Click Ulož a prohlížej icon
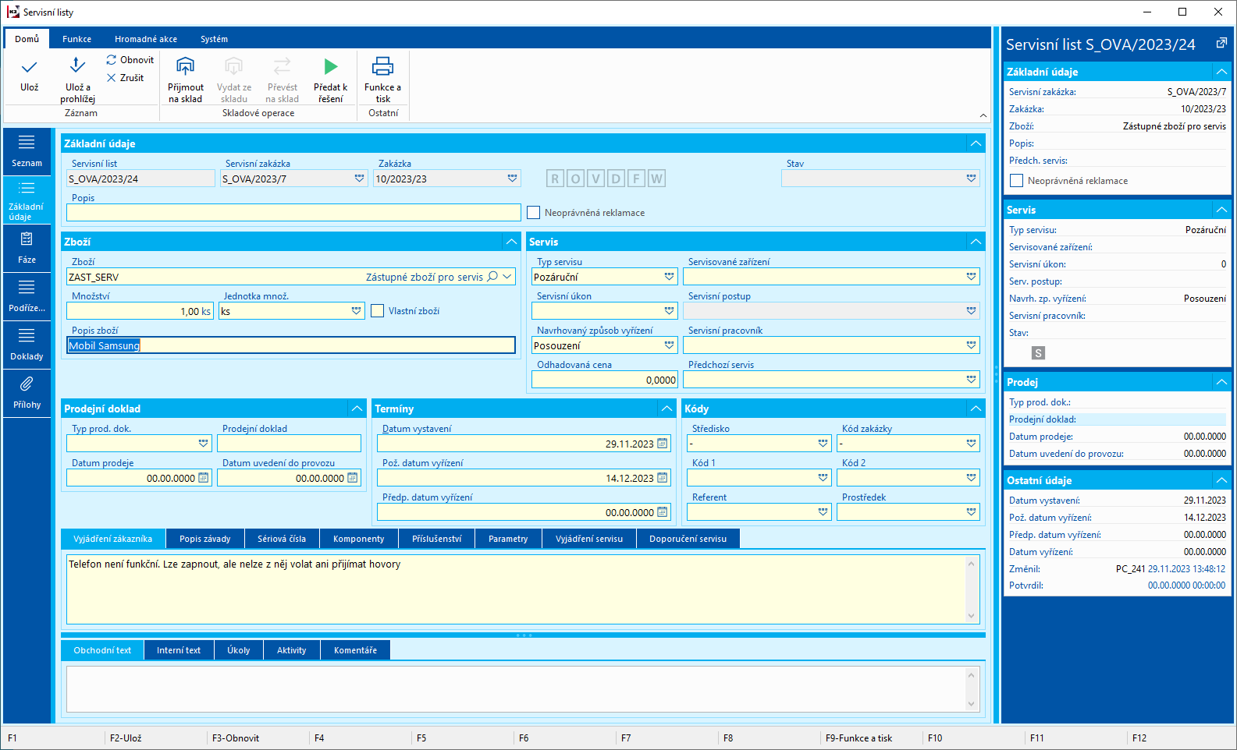Image resolution: width=1237 pixels, height=750 pixels. click(77, 66)
